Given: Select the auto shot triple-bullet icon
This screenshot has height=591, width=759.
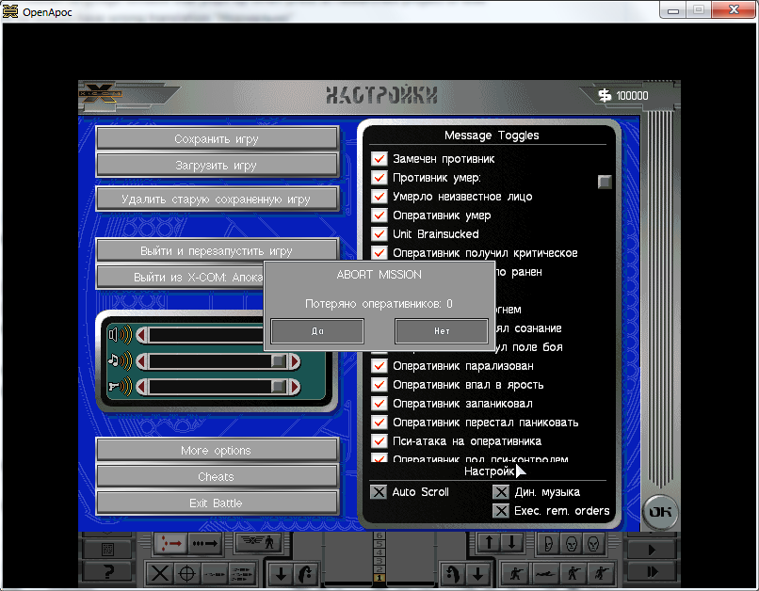Looking at the screenshot, I should click(x=241, y=573).
